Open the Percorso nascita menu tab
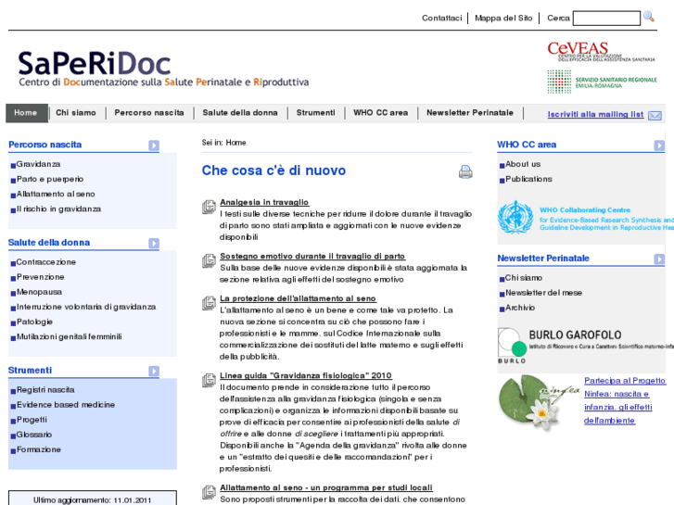Image resolution: width=674 pixels, height=505 pixels. click(x=149, y=113)
